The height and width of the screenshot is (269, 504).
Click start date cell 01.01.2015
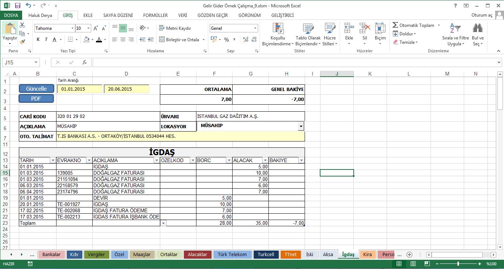(79, 89)
